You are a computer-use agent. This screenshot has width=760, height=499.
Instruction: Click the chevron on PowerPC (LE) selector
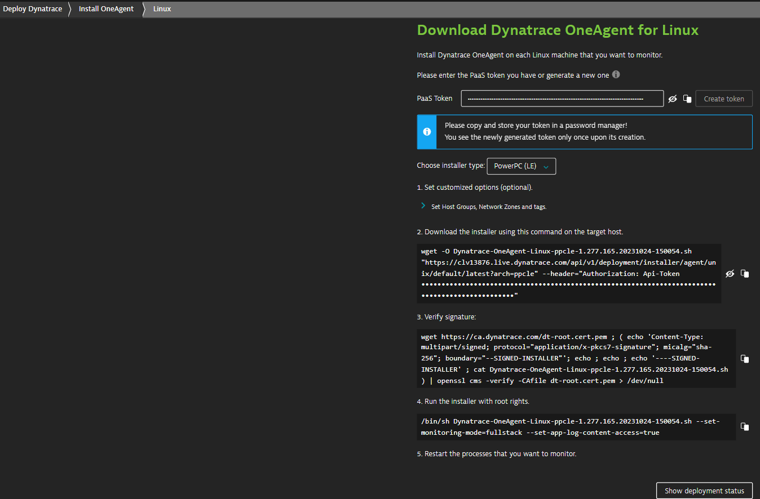point(545,166)
